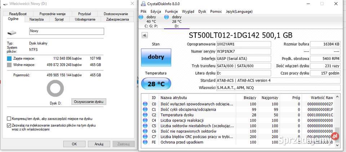Click the status orb of attribute C0
Screen dimensions: 346x152
coord(145,104)
